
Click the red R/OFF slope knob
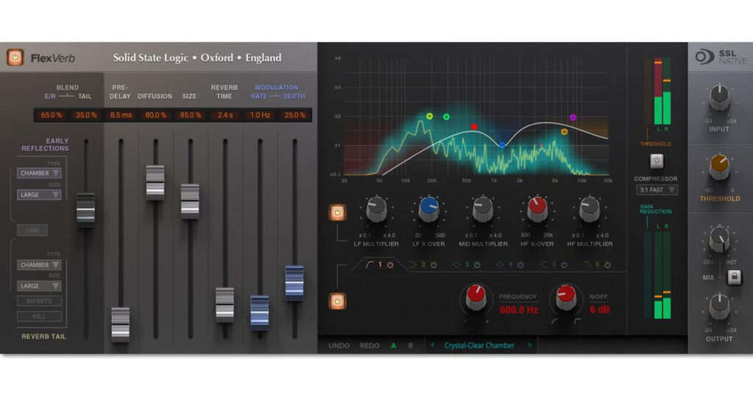coord(566,297)
